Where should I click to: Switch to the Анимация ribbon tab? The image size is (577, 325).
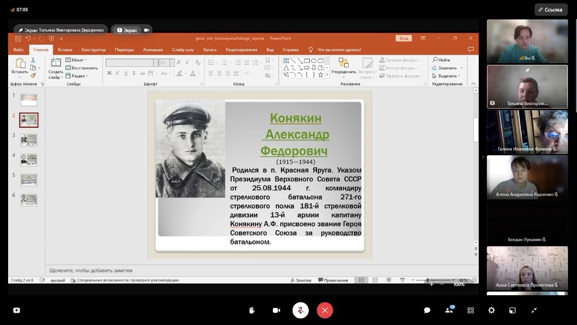pos(153,50)
